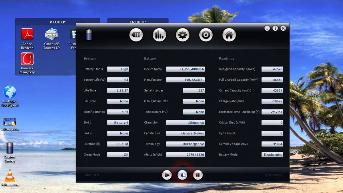Click Full Charged Capacity value 46440

(272, 80)
